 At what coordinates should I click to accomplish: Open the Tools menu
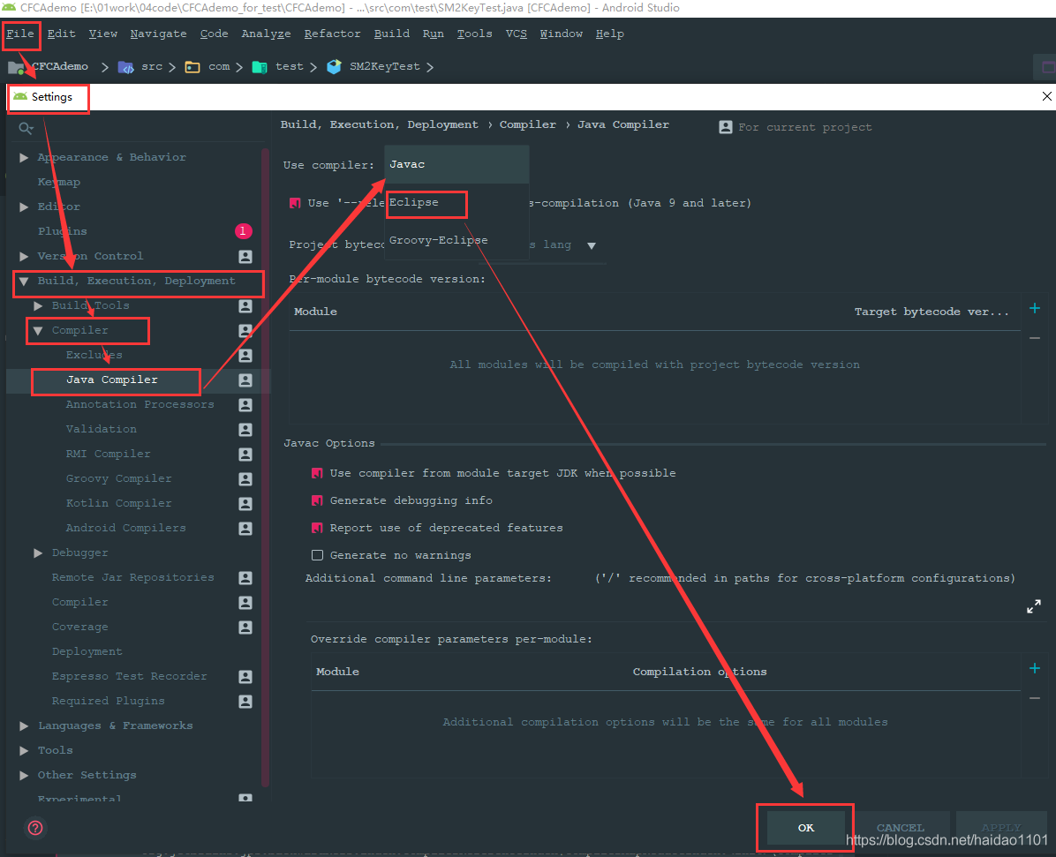(x=475, y=34)
